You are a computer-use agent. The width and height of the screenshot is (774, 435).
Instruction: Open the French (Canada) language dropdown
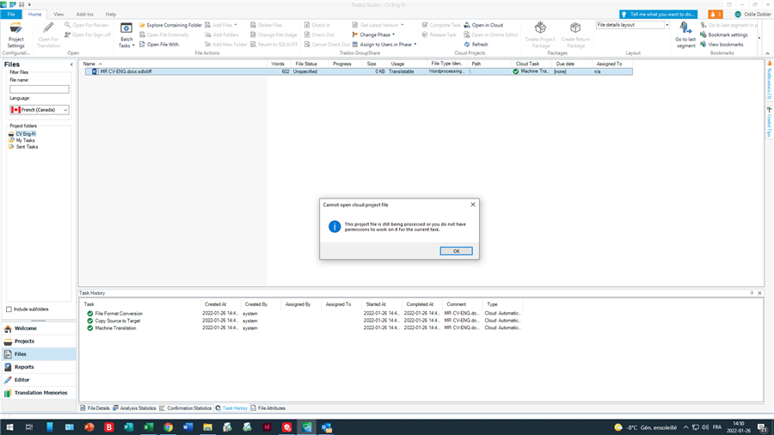[x=40, y=110]
